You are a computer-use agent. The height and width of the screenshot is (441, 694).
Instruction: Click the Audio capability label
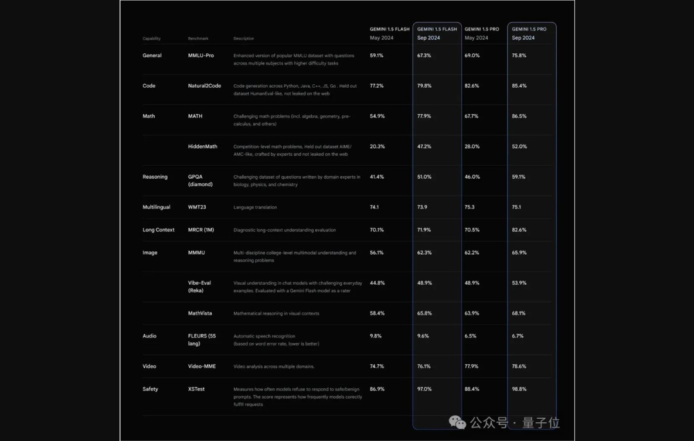click(x=149, y=336)
